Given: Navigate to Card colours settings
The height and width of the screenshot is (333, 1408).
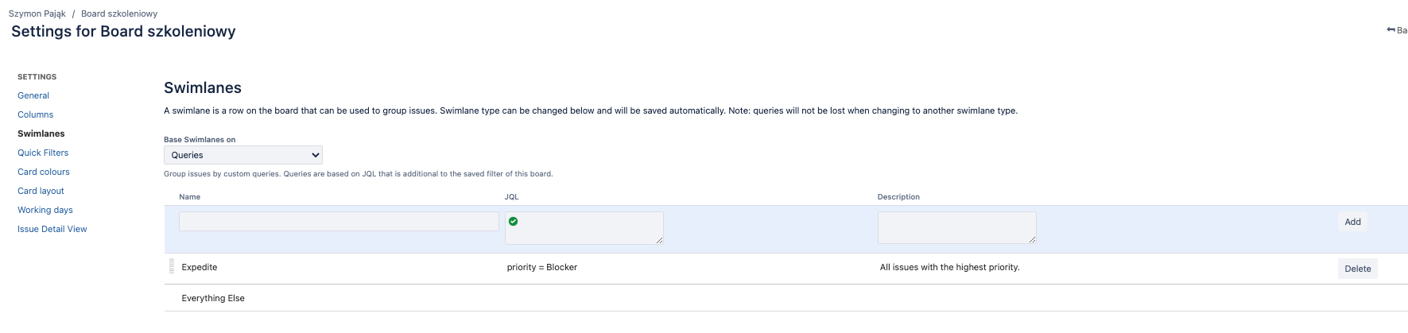Looking at the screenshot, I should point(44,172).
